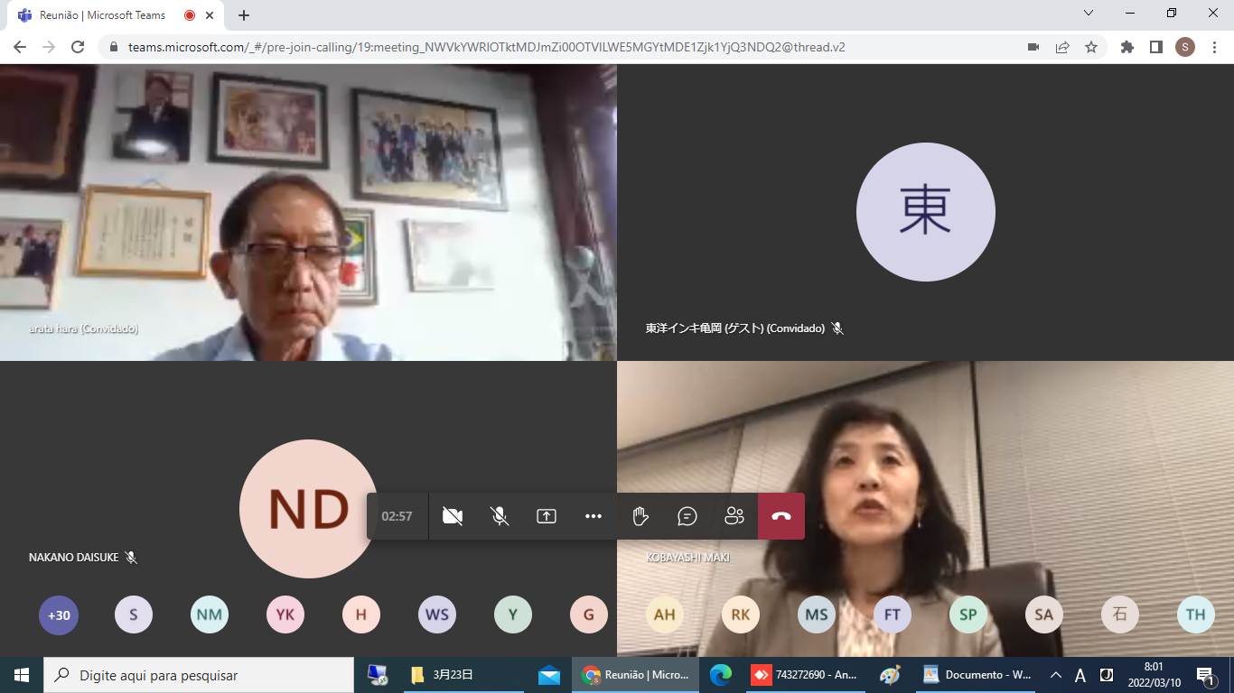Open the share content tray
The width and height of the screenshot is (1234, 693).
point(547,516)
